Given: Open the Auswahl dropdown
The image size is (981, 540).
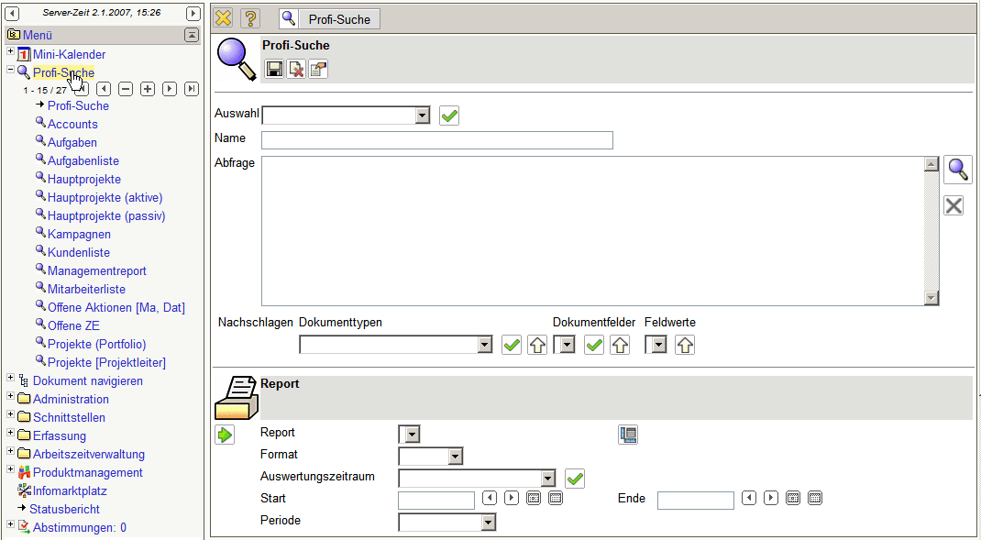Looking at the screenshot, I should pos(423,116).
